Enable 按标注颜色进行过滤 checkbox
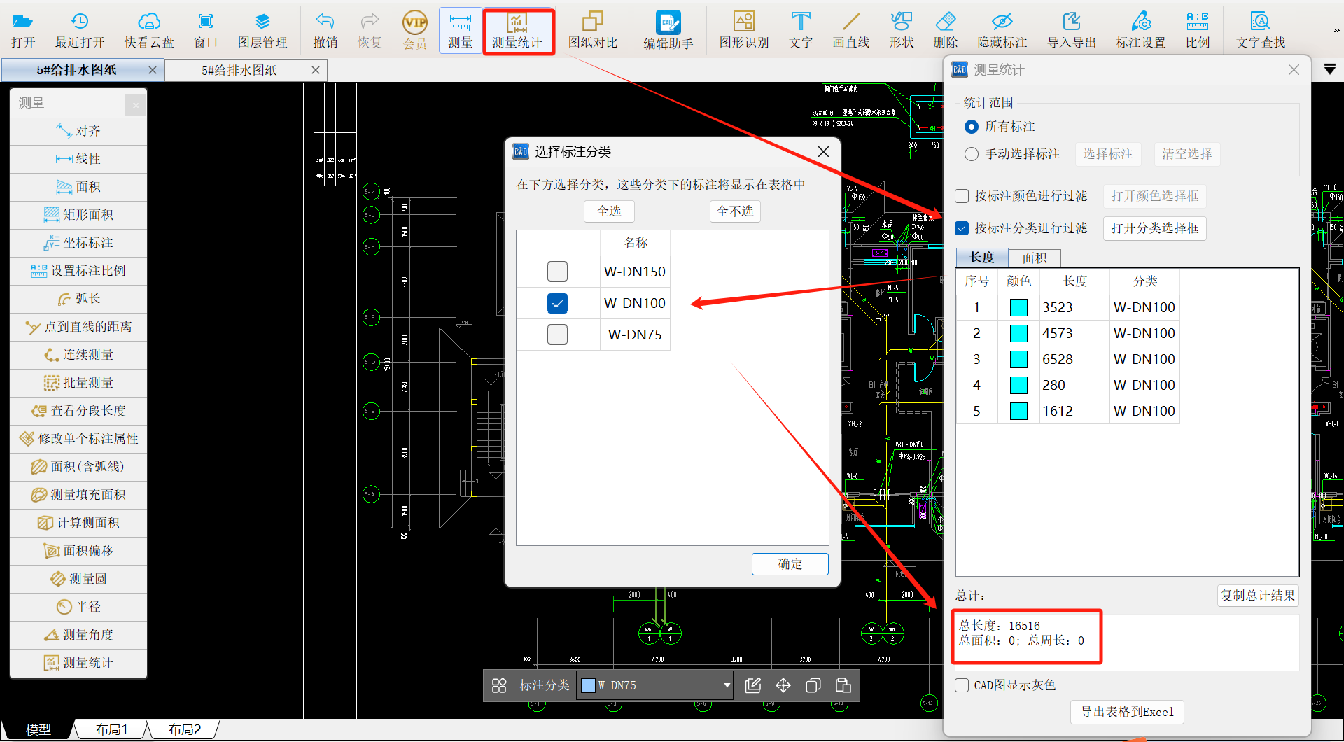The height and width of the screenshot is (742, 1344). tap(962, 196)
